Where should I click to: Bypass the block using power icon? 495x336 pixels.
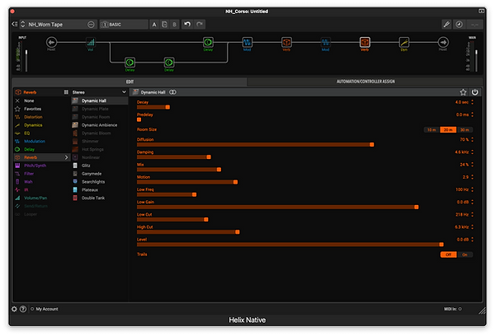pyautogui.click(x=475, y=92)
